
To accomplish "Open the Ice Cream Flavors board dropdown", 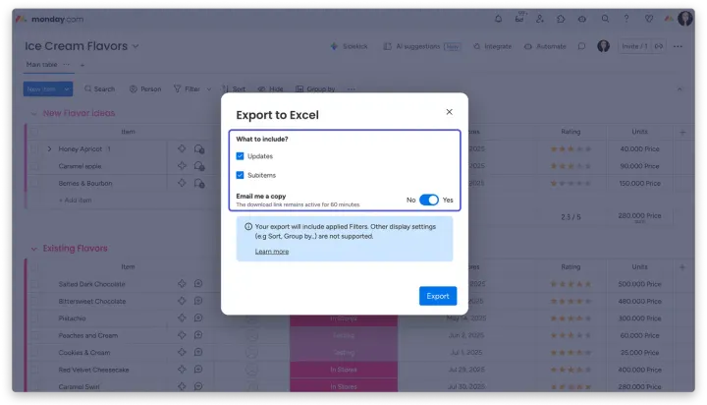I will (x=136, y=46).
